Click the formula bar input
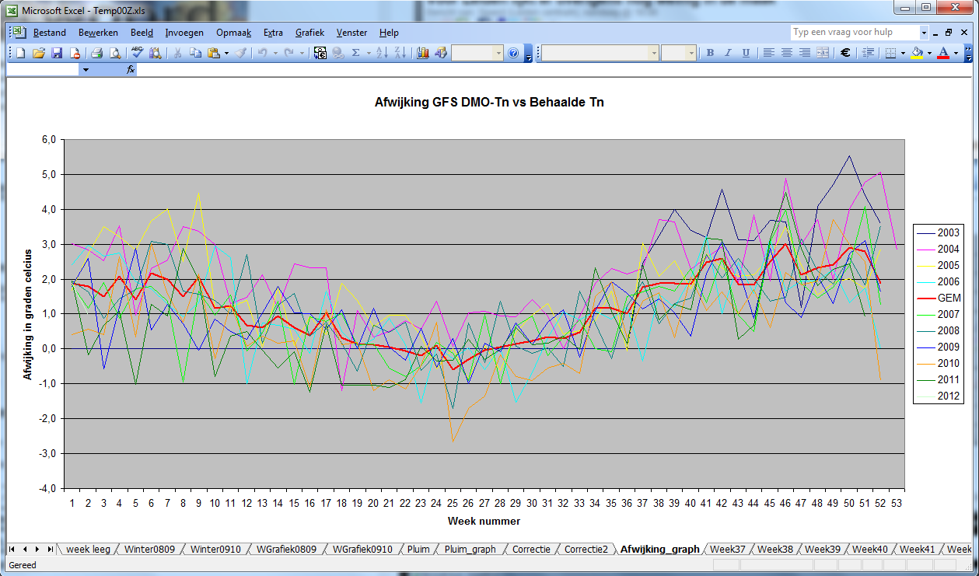This screenshot has height=576, width=979. pos(554,69)
